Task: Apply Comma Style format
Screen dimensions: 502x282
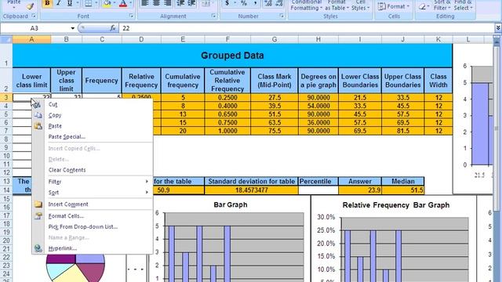Action: click(x=255, y=3)
